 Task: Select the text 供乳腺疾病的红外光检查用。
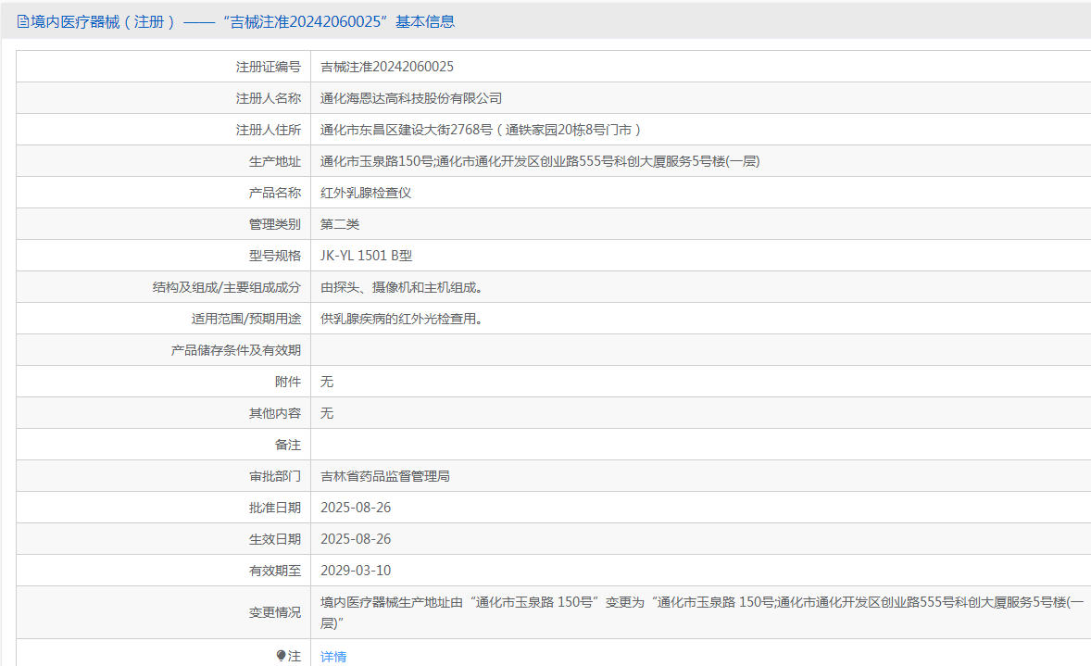401,319
